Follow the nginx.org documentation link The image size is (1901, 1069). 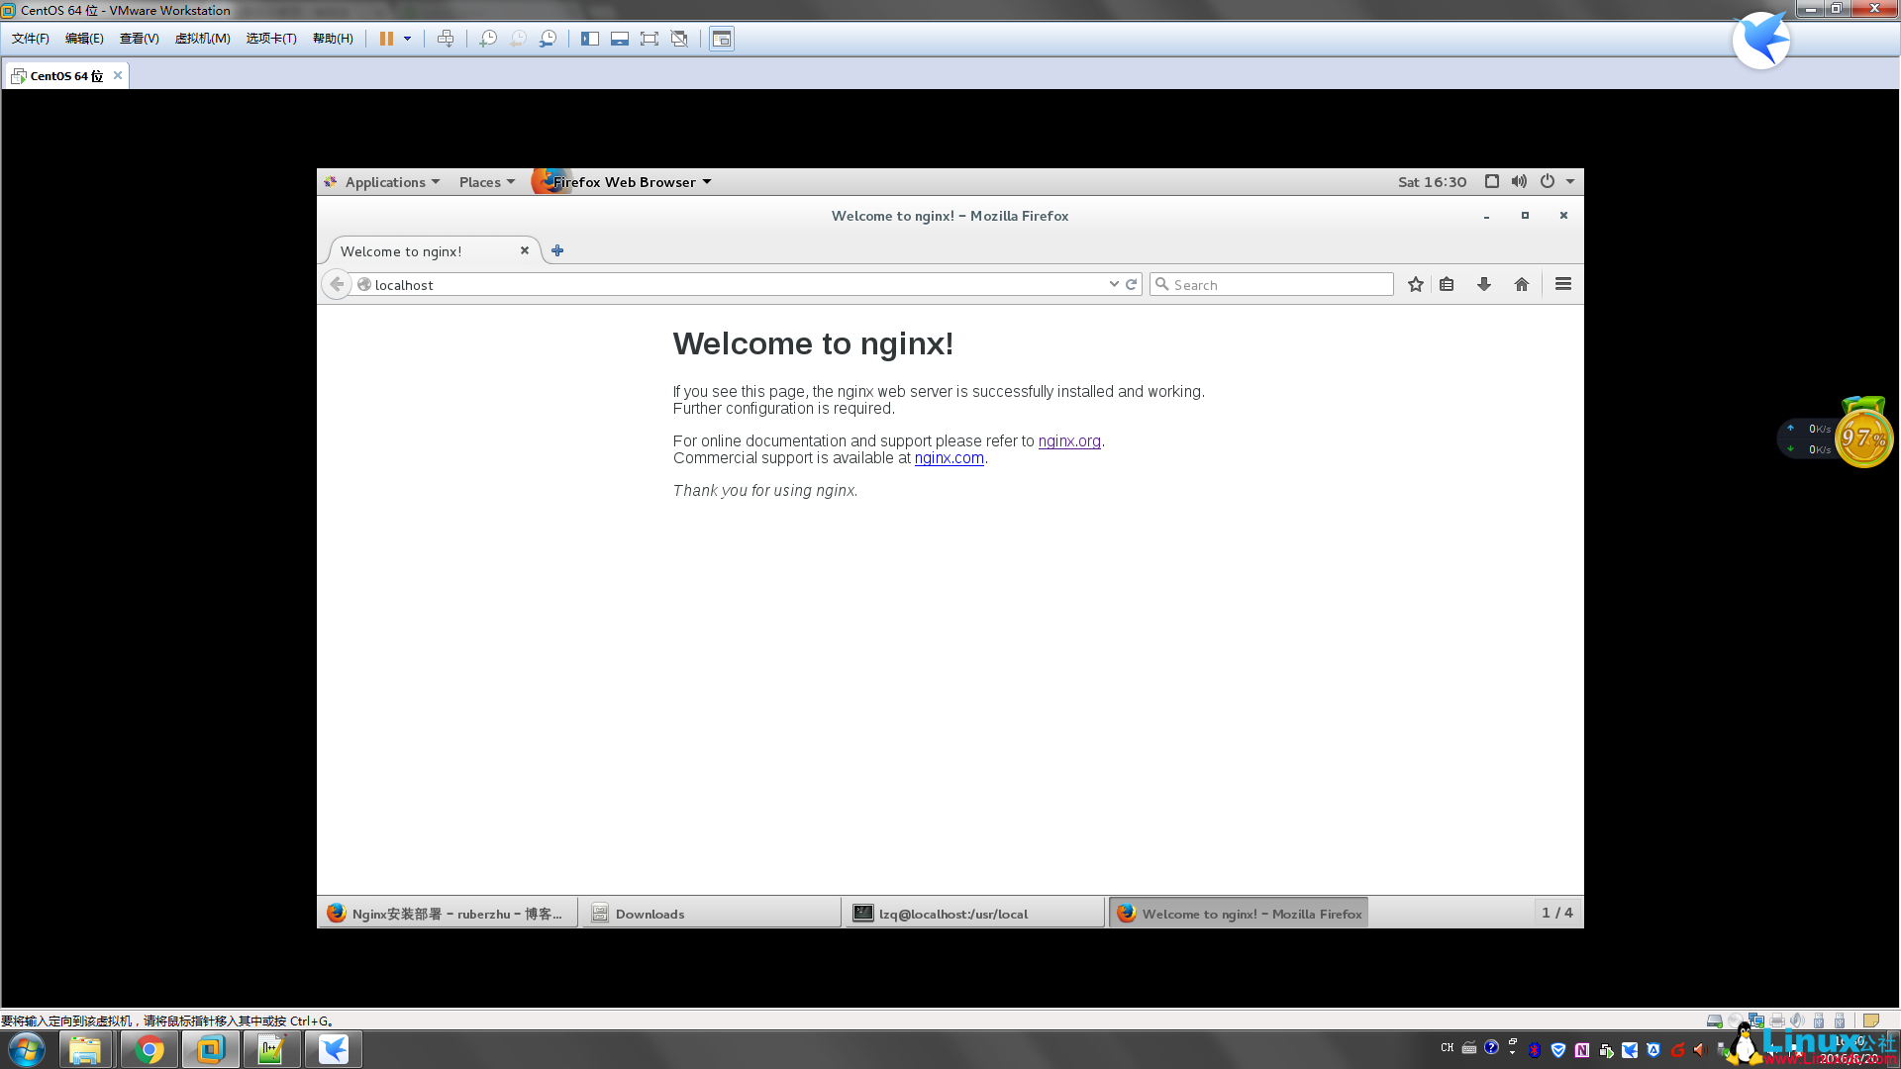(x=1069, y=440)
